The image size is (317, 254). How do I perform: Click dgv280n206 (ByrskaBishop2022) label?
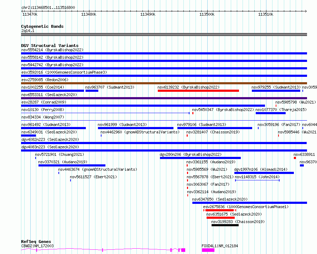[x=191, y=154]
